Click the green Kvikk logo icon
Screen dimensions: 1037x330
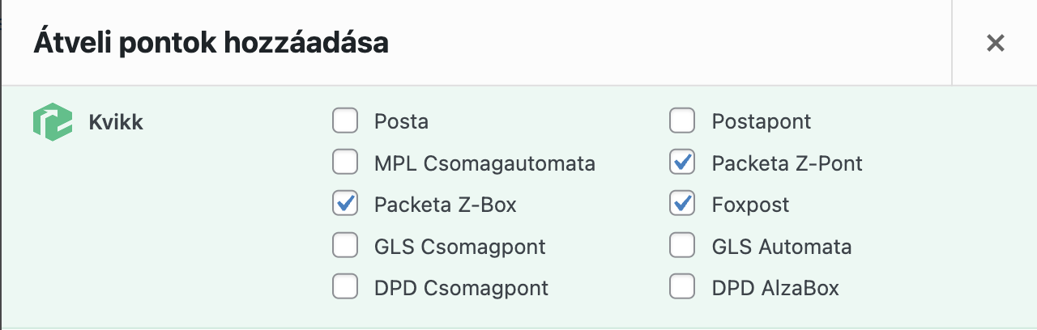coord(53,122)
